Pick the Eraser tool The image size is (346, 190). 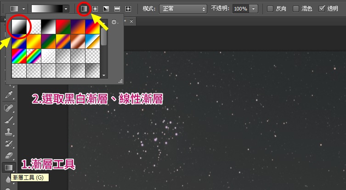point(8,156)
